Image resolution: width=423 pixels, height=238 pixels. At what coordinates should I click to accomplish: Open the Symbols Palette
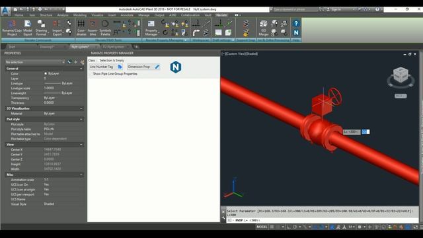coord(105,28)
